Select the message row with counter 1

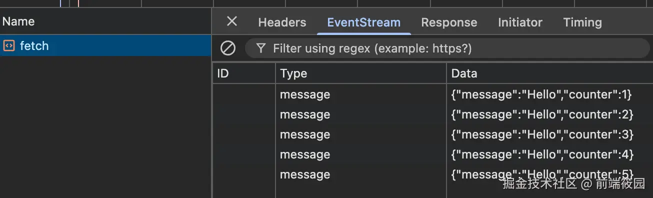click(x=433, y=94)
